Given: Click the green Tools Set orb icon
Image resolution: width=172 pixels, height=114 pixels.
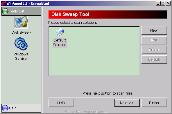Looking at the screenshot, I should pyautogui.click(x=5, y=11).
